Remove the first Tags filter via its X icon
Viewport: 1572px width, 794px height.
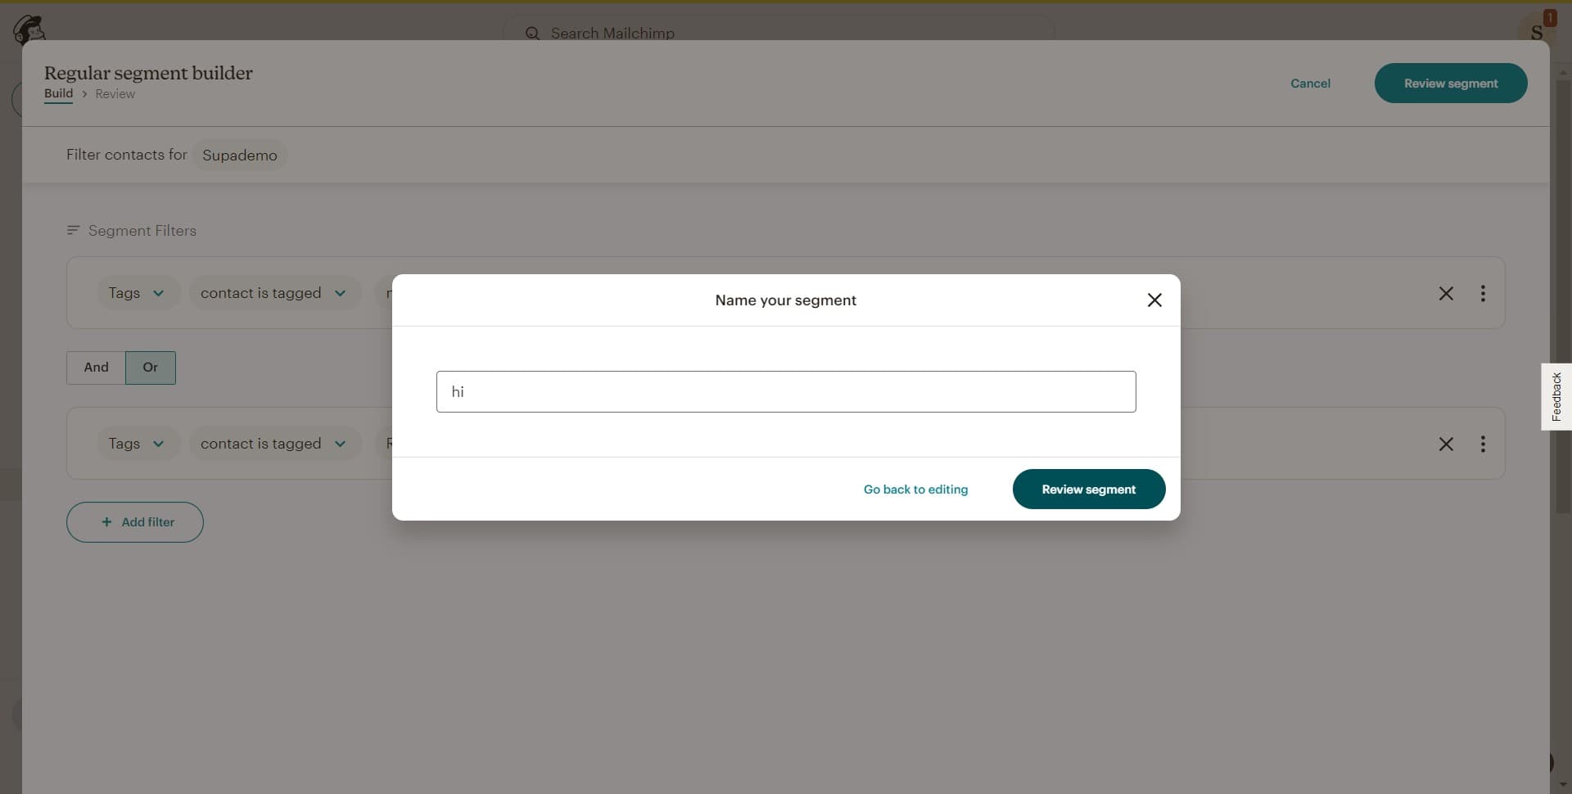(1446, 293)
